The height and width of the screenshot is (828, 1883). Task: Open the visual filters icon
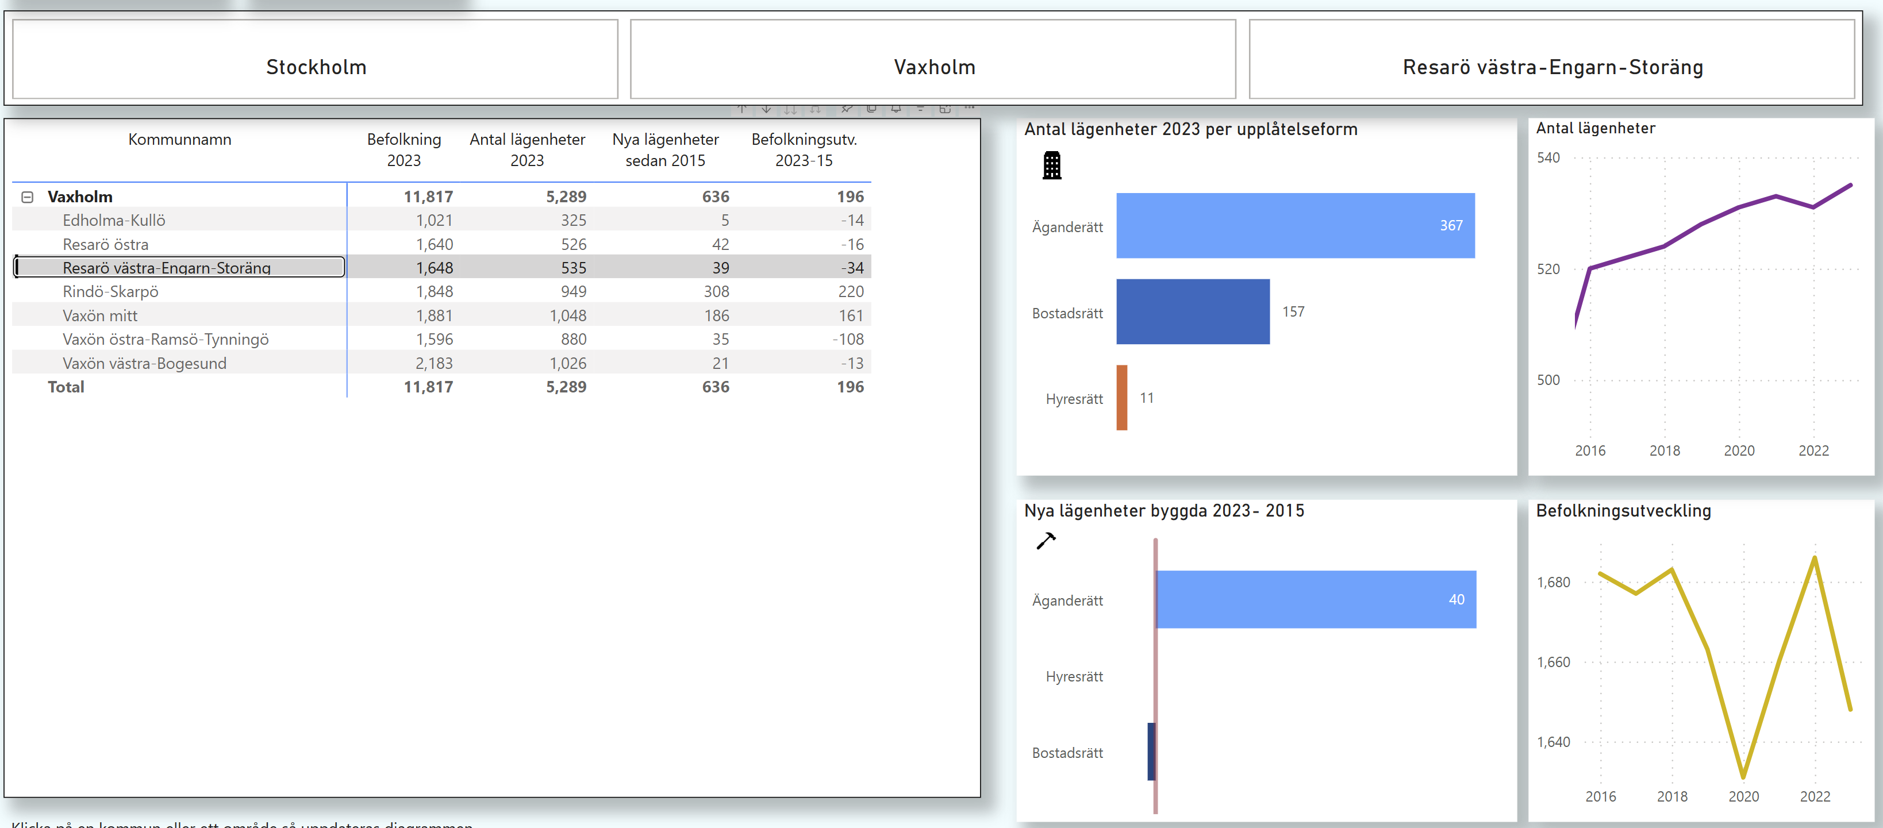(x=920, y=110)
